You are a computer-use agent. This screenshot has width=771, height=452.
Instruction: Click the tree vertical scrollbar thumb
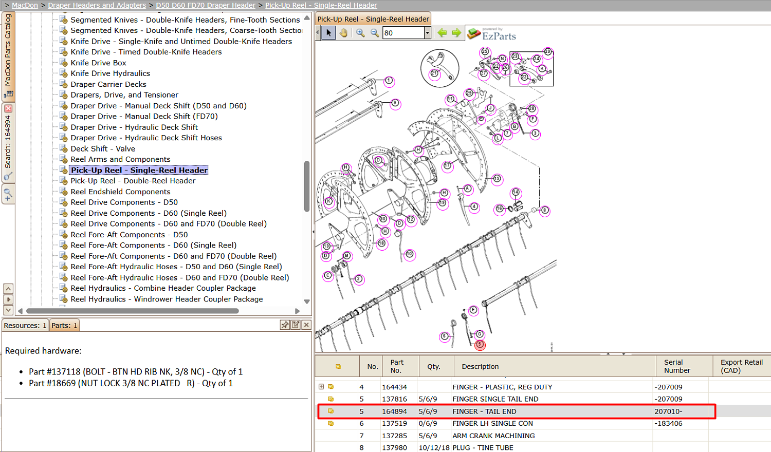click(x=307, y=186)
